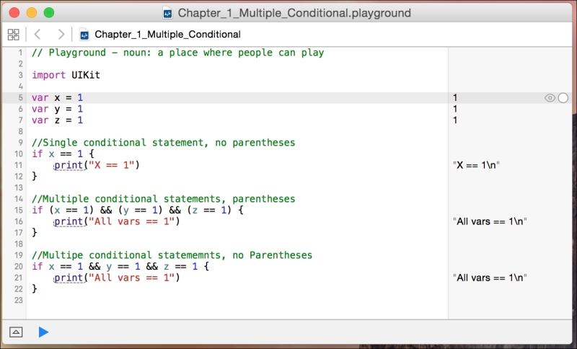Close the playground window with red button
This screenshot has width=577, height=349.
[x=14, y=13]
